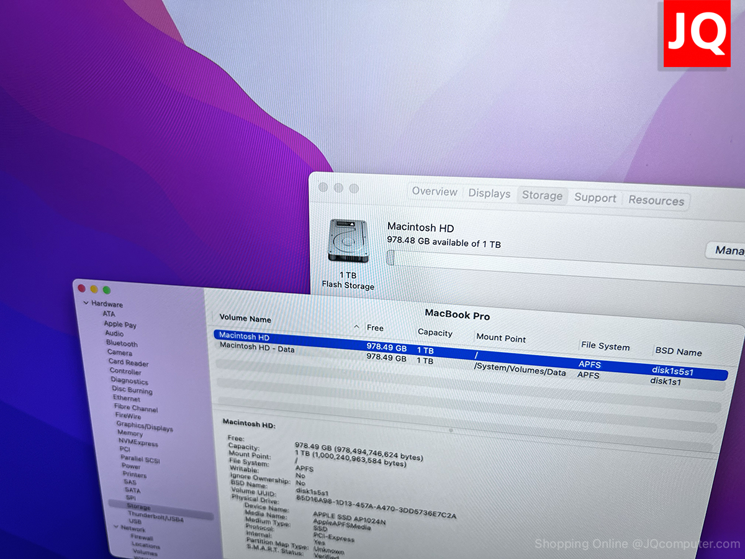The width and height of the screenshot is (745, 559).
Task: Select FireWire in the Hardware list
Action: pos(128,416)
